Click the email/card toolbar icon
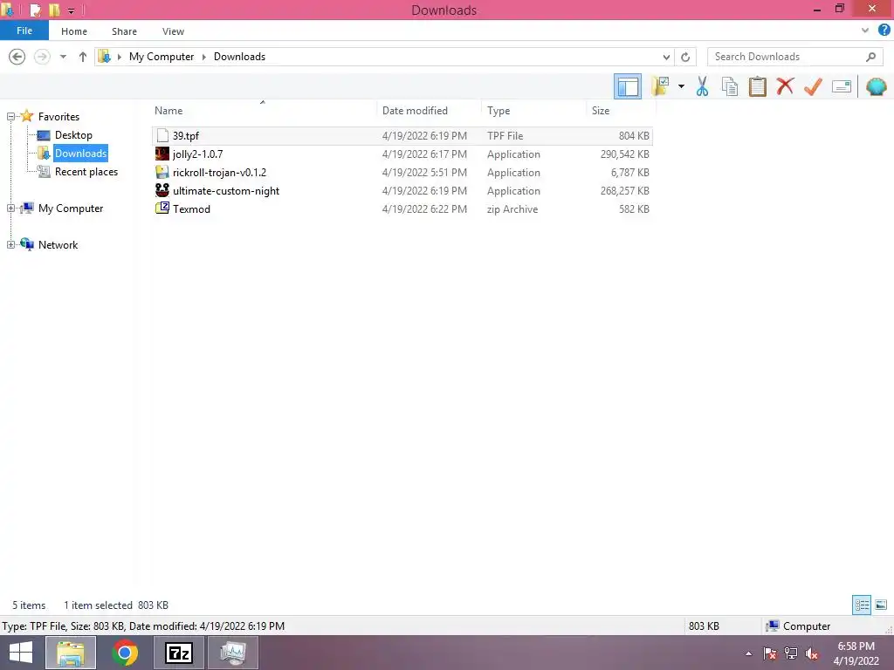 tap(842, 86)
